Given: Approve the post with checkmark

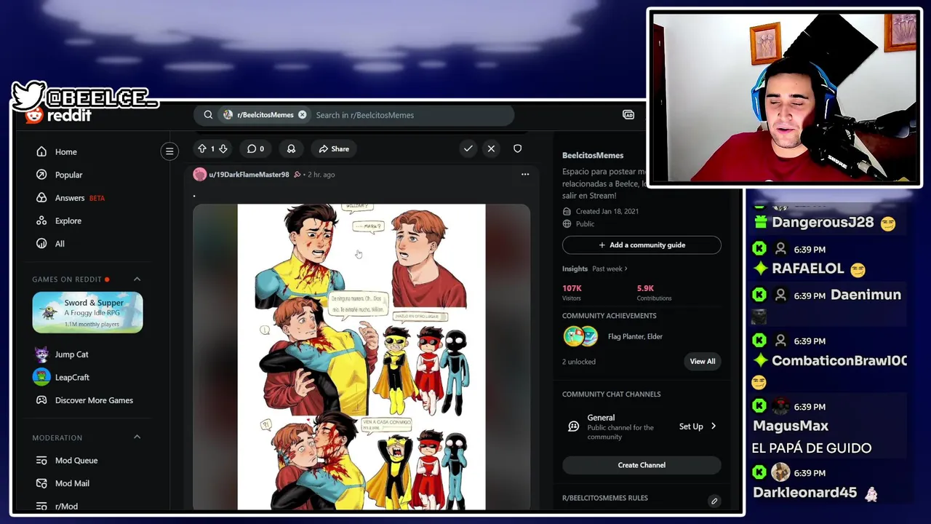Looking at the screenshot, I should (468, 148).
